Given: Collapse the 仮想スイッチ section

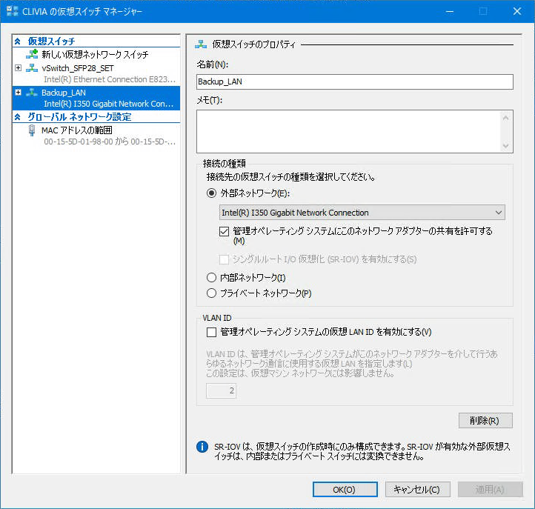Looking at the screenshot, I should [18, 41].
